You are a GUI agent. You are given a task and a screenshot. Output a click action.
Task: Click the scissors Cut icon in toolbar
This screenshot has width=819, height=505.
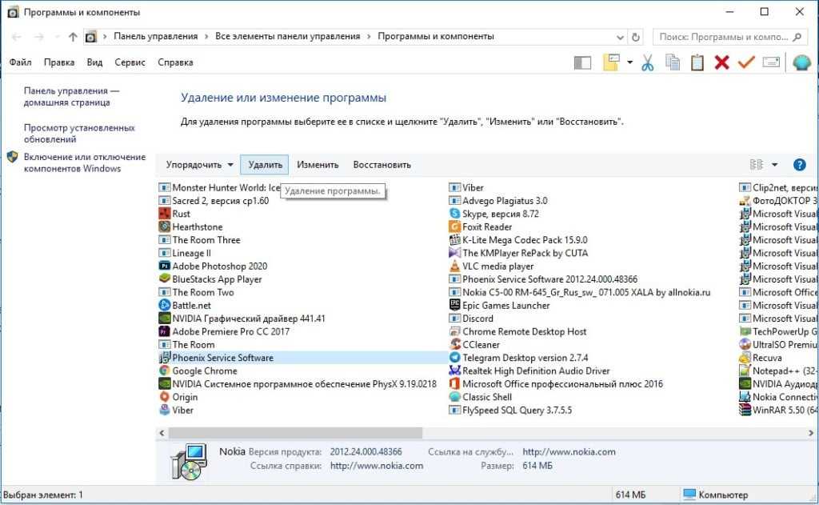[x=647, y=62]
